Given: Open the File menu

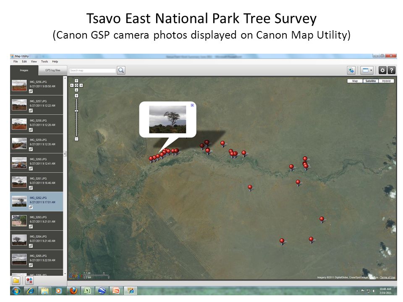Looking at the screenshot, I should pyautogui.click(x=16, y=62).
